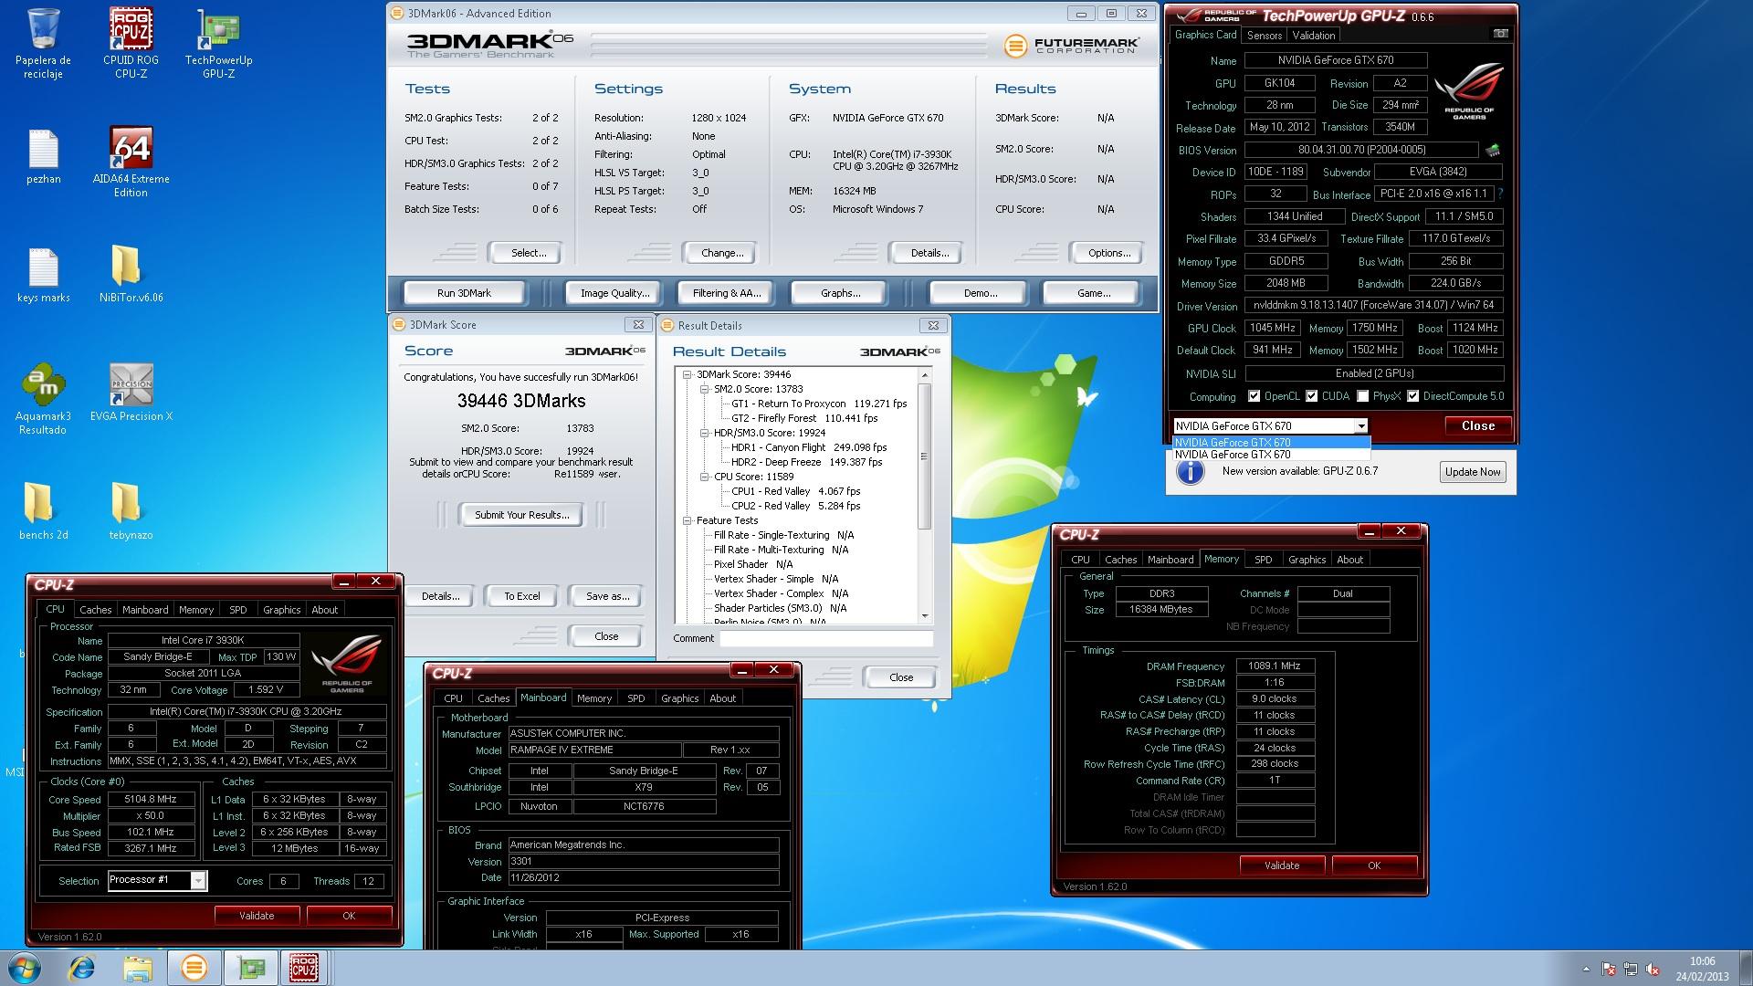Toggle the OpenCL checkbox in GPU-Z
The height and width of the screenshot is (986, 1753).
click(x=1254, y=396)
